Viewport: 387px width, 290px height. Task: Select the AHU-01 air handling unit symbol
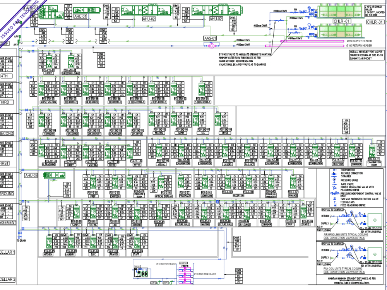tap(87, 10)
